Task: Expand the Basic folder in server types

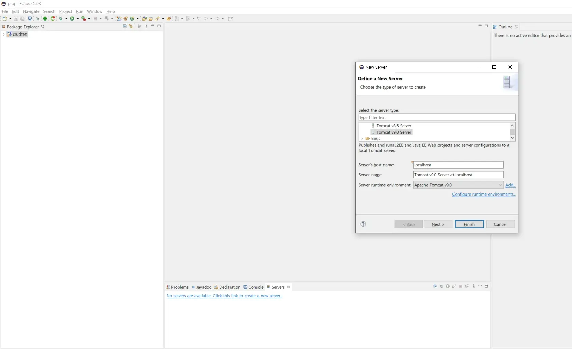Action: tap(362, 139)
